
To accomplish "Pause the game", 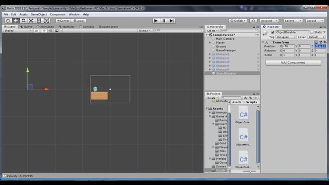I will tap(164, 21).
